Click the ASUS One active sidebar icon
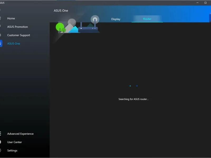 pyautogui.click(x=1, y=43)
